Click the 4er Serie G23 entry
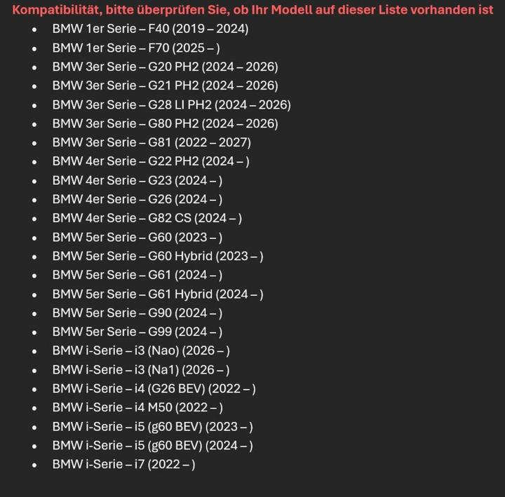 (137, 180)
